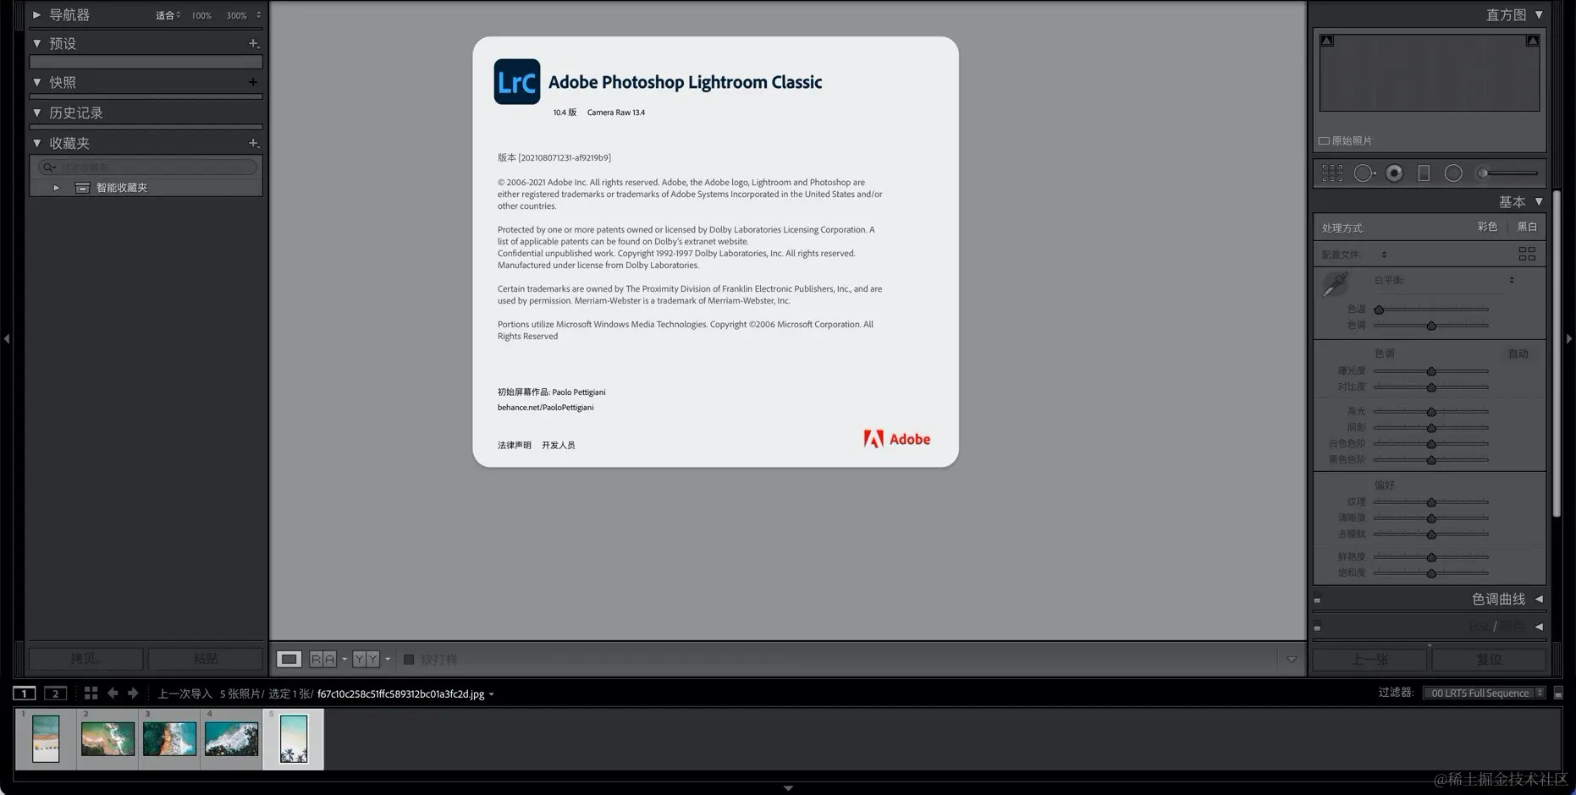Select the graduated filter tool
1576x795 pixels.
point(1424,173)
